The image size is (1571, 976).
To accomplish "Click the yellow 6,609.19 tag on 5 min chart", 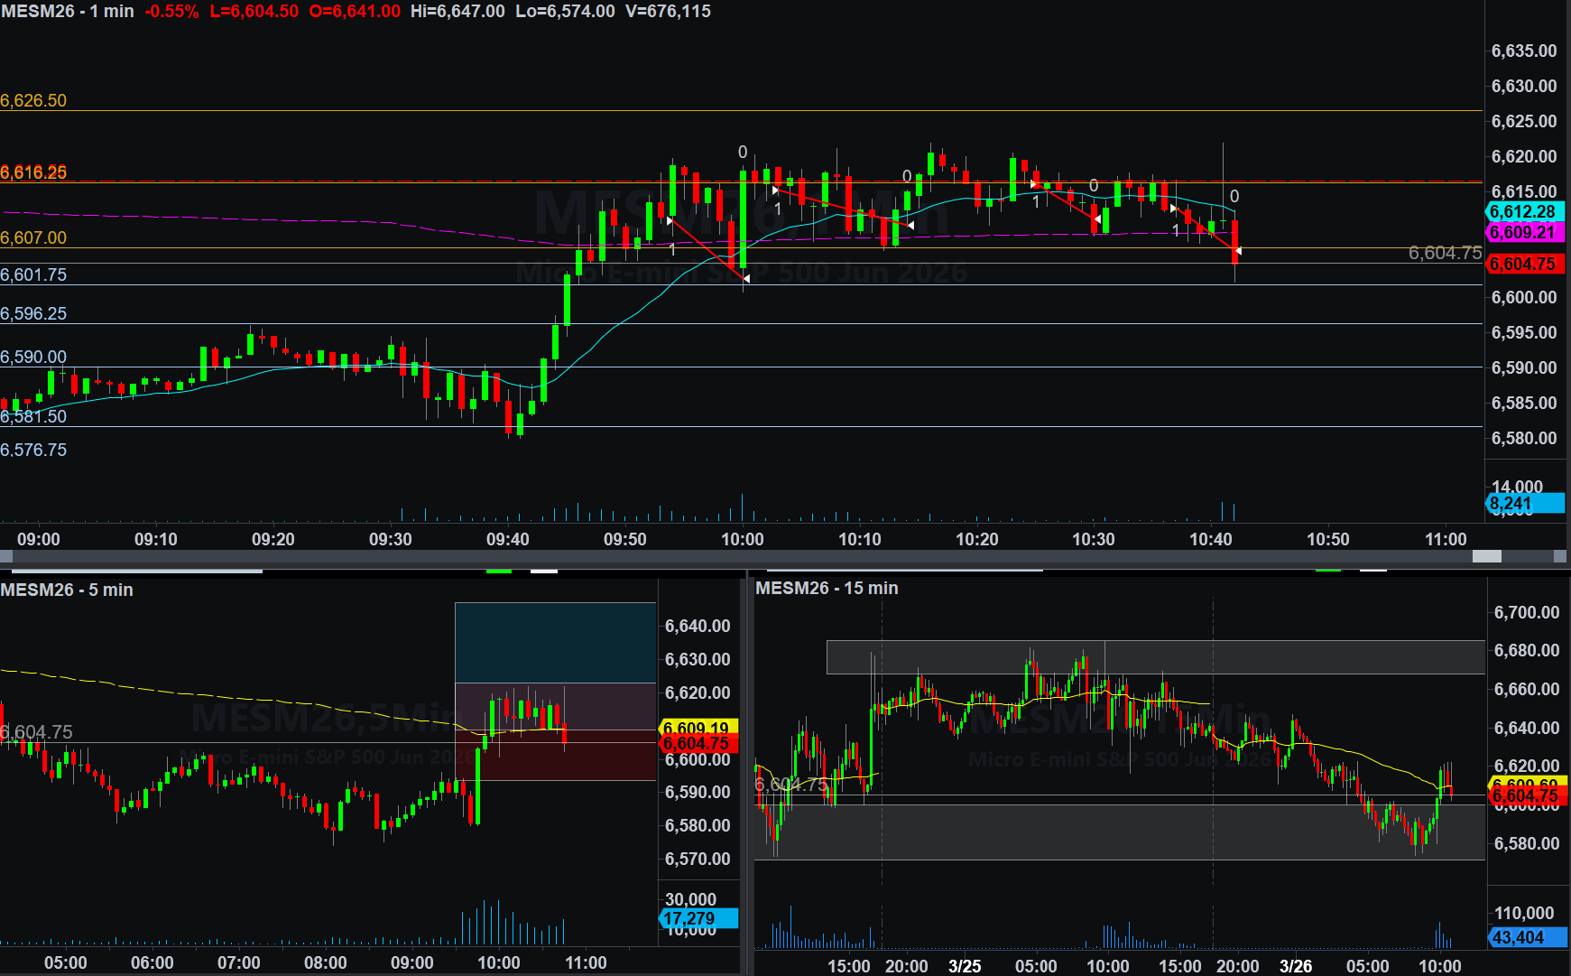I will tap(696, 728).
